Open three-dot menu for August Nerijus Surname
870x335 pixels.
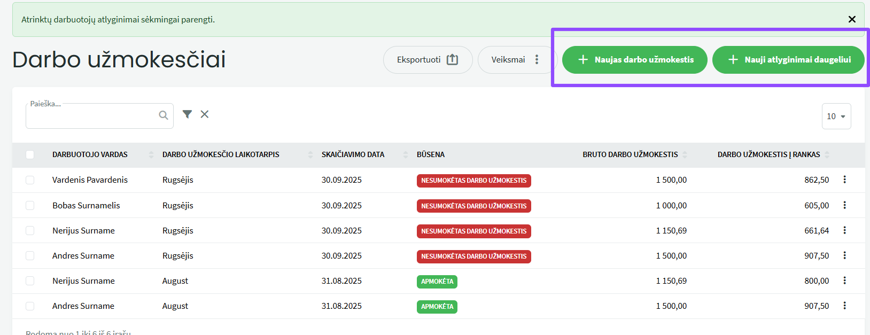point(844,281)
